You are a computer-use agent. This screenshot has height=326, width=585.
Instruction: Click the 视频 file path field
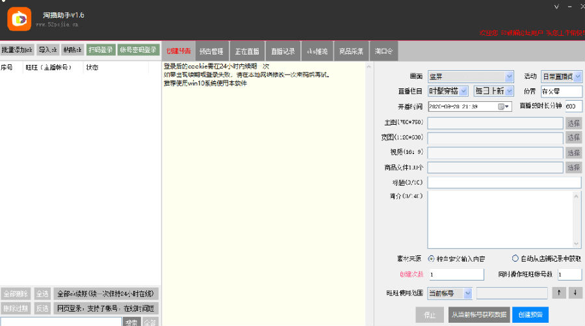495,153
